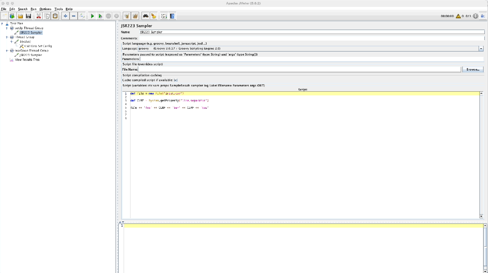Open the Edit menu
Screen dimensions: 488x273
tap(12, 9)
